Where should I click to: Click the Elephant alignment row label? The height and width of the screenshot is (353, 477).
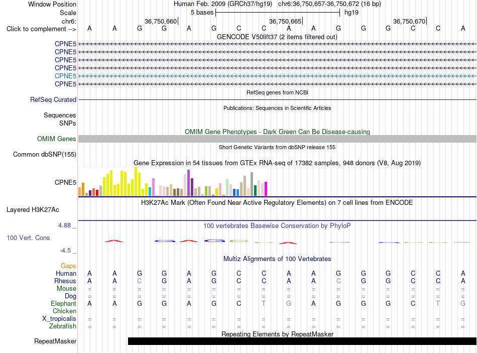tap(64, 303)
